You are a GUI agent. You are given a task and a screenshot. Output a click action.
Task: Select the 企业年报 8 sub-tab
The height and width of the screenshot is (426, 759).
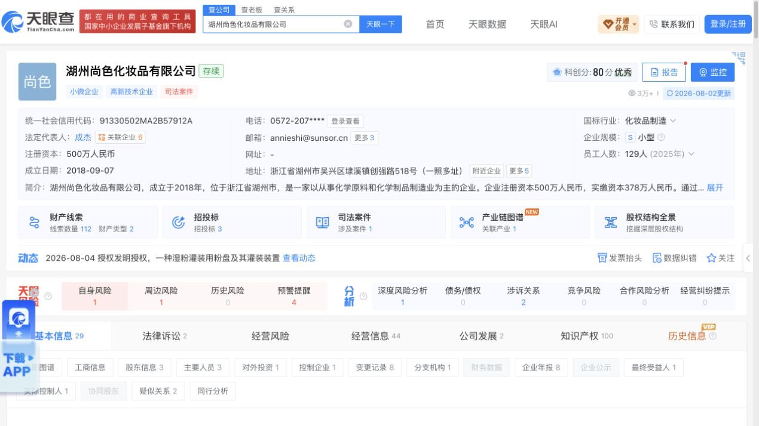coord(541,368)
